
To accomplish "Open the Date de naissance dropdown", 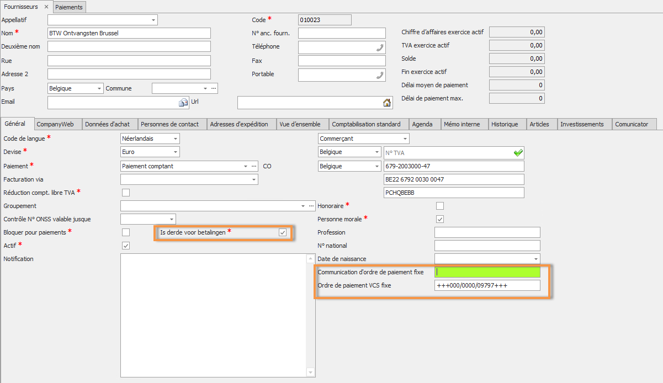I will pyautogui.click(x=535, y=259).
